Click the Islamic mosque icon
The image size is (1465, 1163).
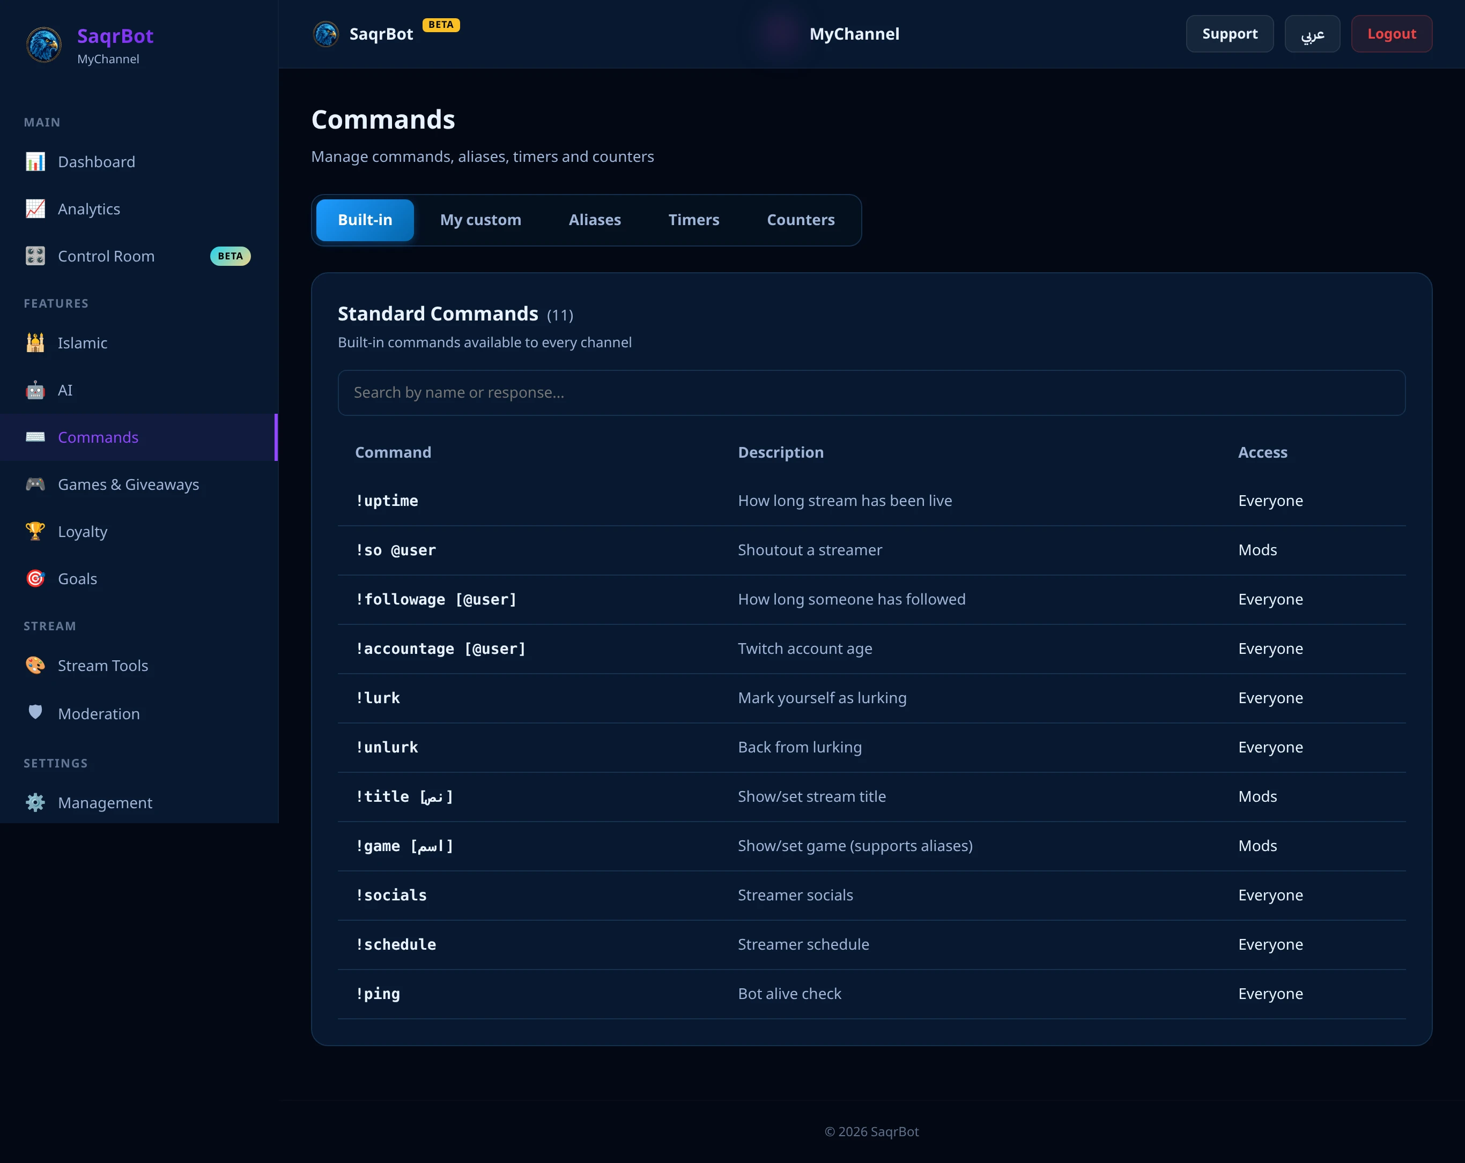[x=35, y=342]
